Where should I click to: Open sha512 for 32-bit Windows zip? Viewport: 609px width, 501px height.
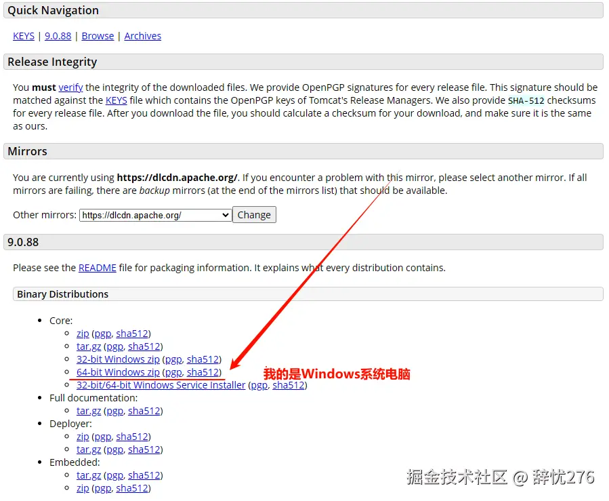(203, 359)
